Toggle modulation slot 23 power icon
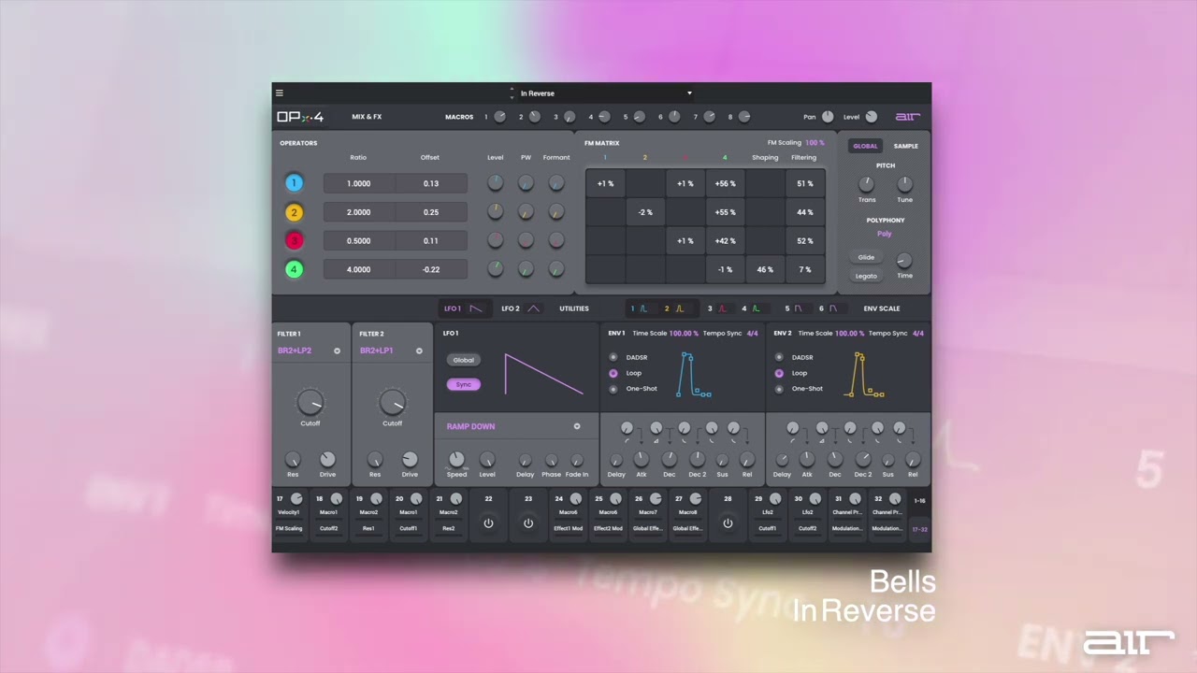The height and width of the screenshot is (673, 1197). (528, 523)
